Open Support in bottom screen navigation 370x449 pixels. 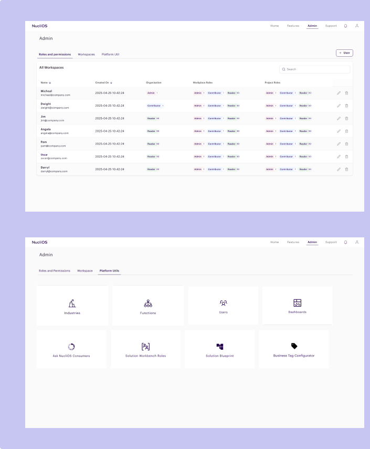[x=331, y=242]
